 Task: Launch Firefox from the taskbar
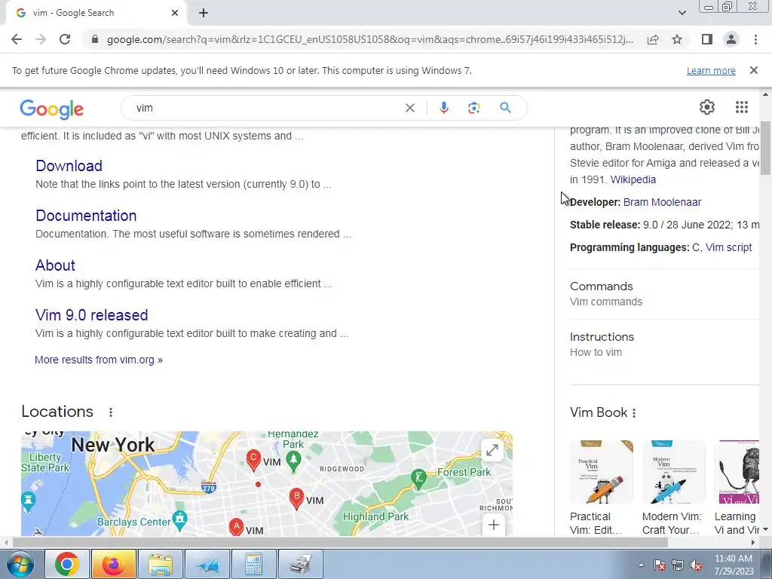coord(114,564)
